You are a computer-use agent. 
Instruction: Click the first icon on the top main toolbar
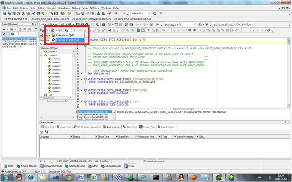click(4, 13)
